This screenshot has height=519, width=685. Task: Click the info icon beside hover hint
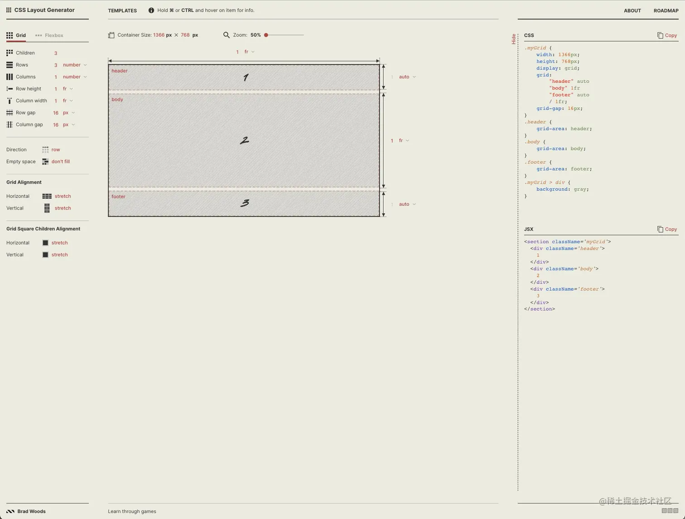tap(151, 10)
